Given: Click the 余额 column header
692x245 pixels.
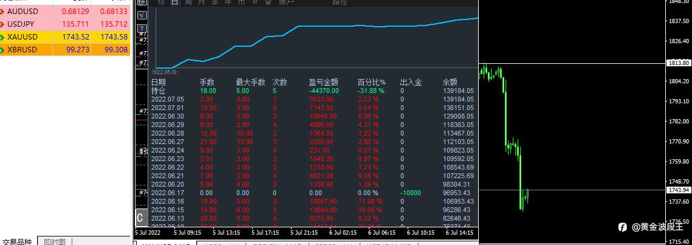Looking at the screenshot, I should click(450, 82).
